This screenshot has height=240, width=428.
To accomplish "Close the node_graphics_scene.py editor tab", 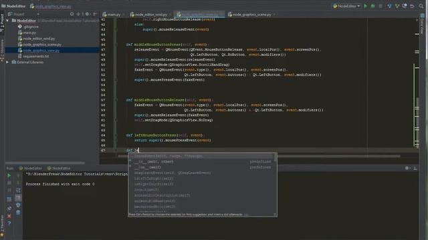I will coord(274,15).
